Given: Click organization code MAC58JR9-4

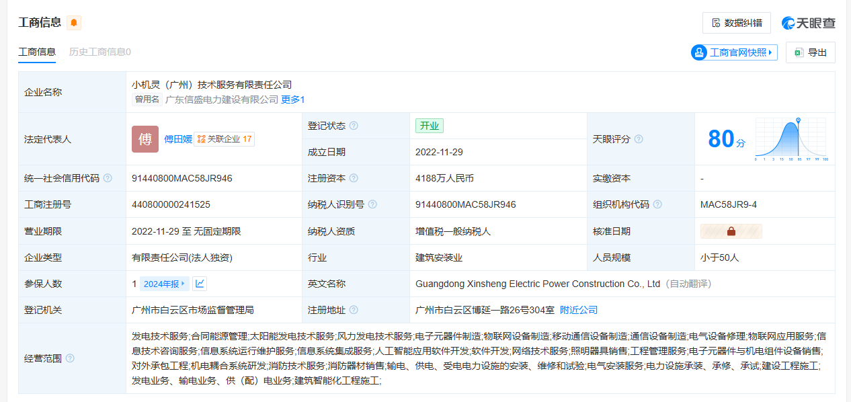Looking at the screenshot, I should [x=729, y=204].
